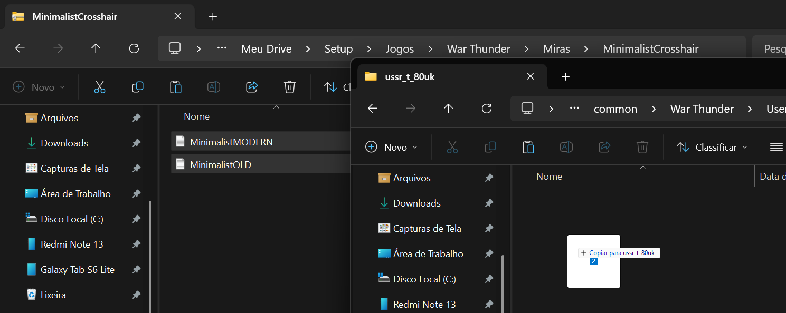786x313 pixels.
Task: Open the Classificar sort dropdown
Action: pyautogui.click(x=712, y=147)
